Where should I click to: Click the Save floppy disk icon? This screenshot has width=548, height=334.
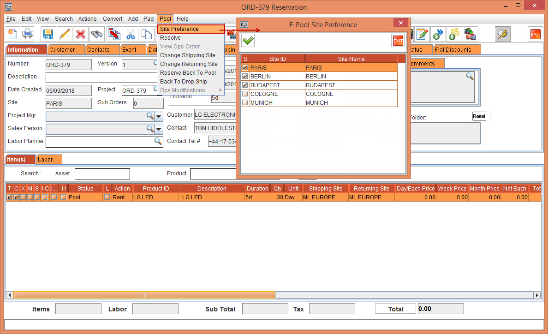point(48,34)
